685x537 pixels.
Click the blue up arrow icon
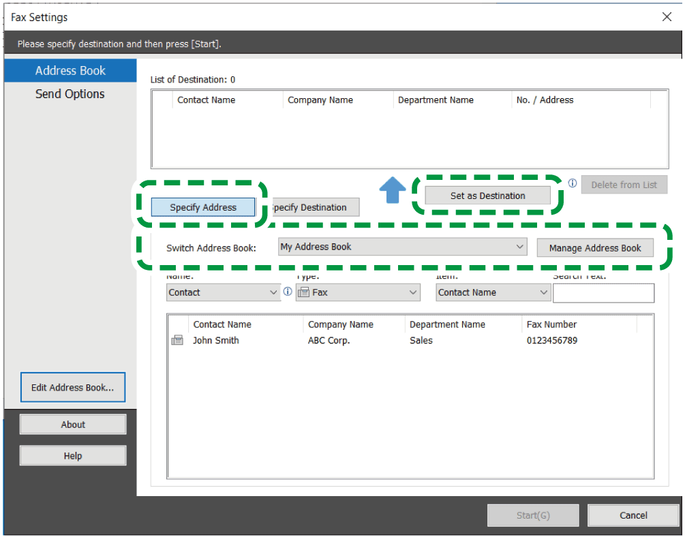click(x=392, y=190)
